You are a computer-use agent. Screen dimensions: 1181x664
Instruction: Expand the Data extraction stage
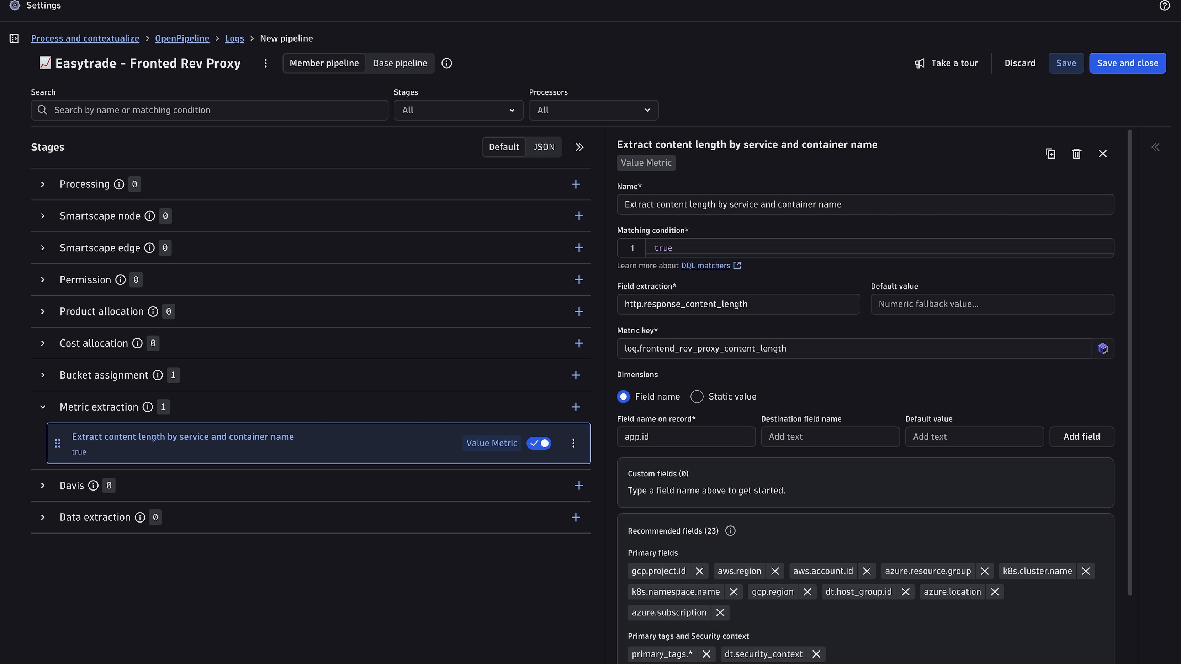[43, 517]
